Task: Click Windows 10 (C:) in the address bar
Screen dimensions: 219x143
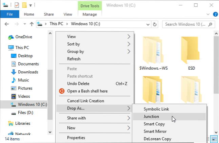Action: [85, 24]
